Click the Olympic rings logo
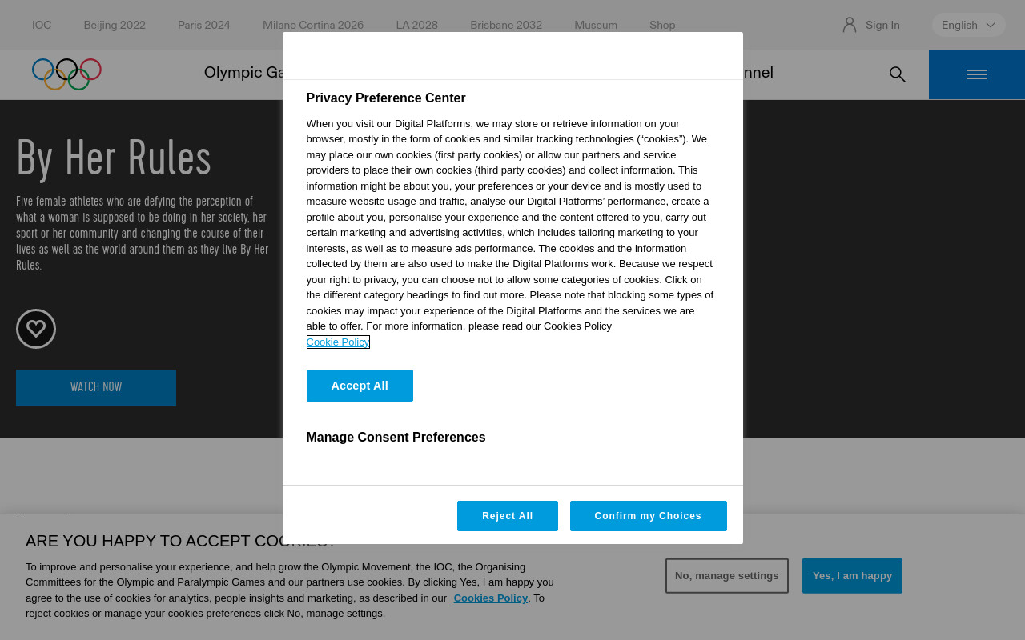This screenshot has height=640, width=1025. [66, 74]
